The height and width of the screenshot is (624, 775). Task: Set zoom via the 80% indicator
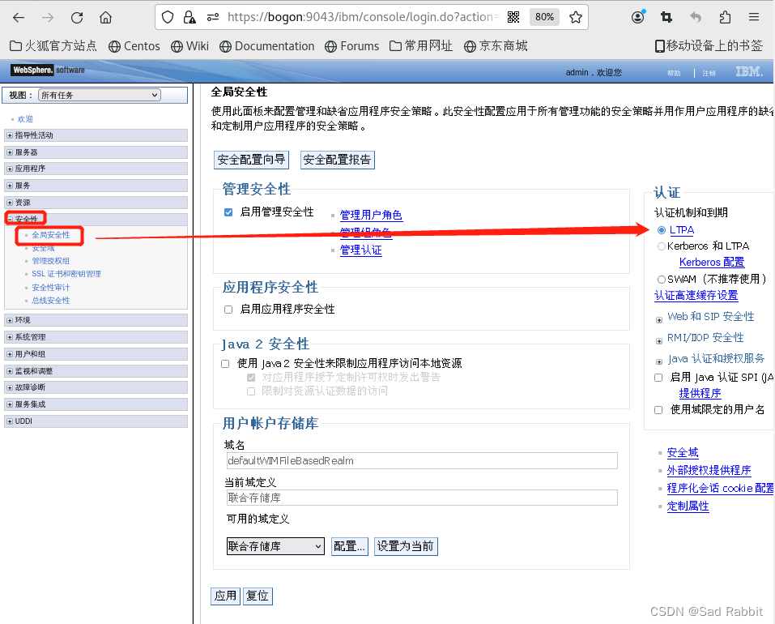click(x=543, y=16)
